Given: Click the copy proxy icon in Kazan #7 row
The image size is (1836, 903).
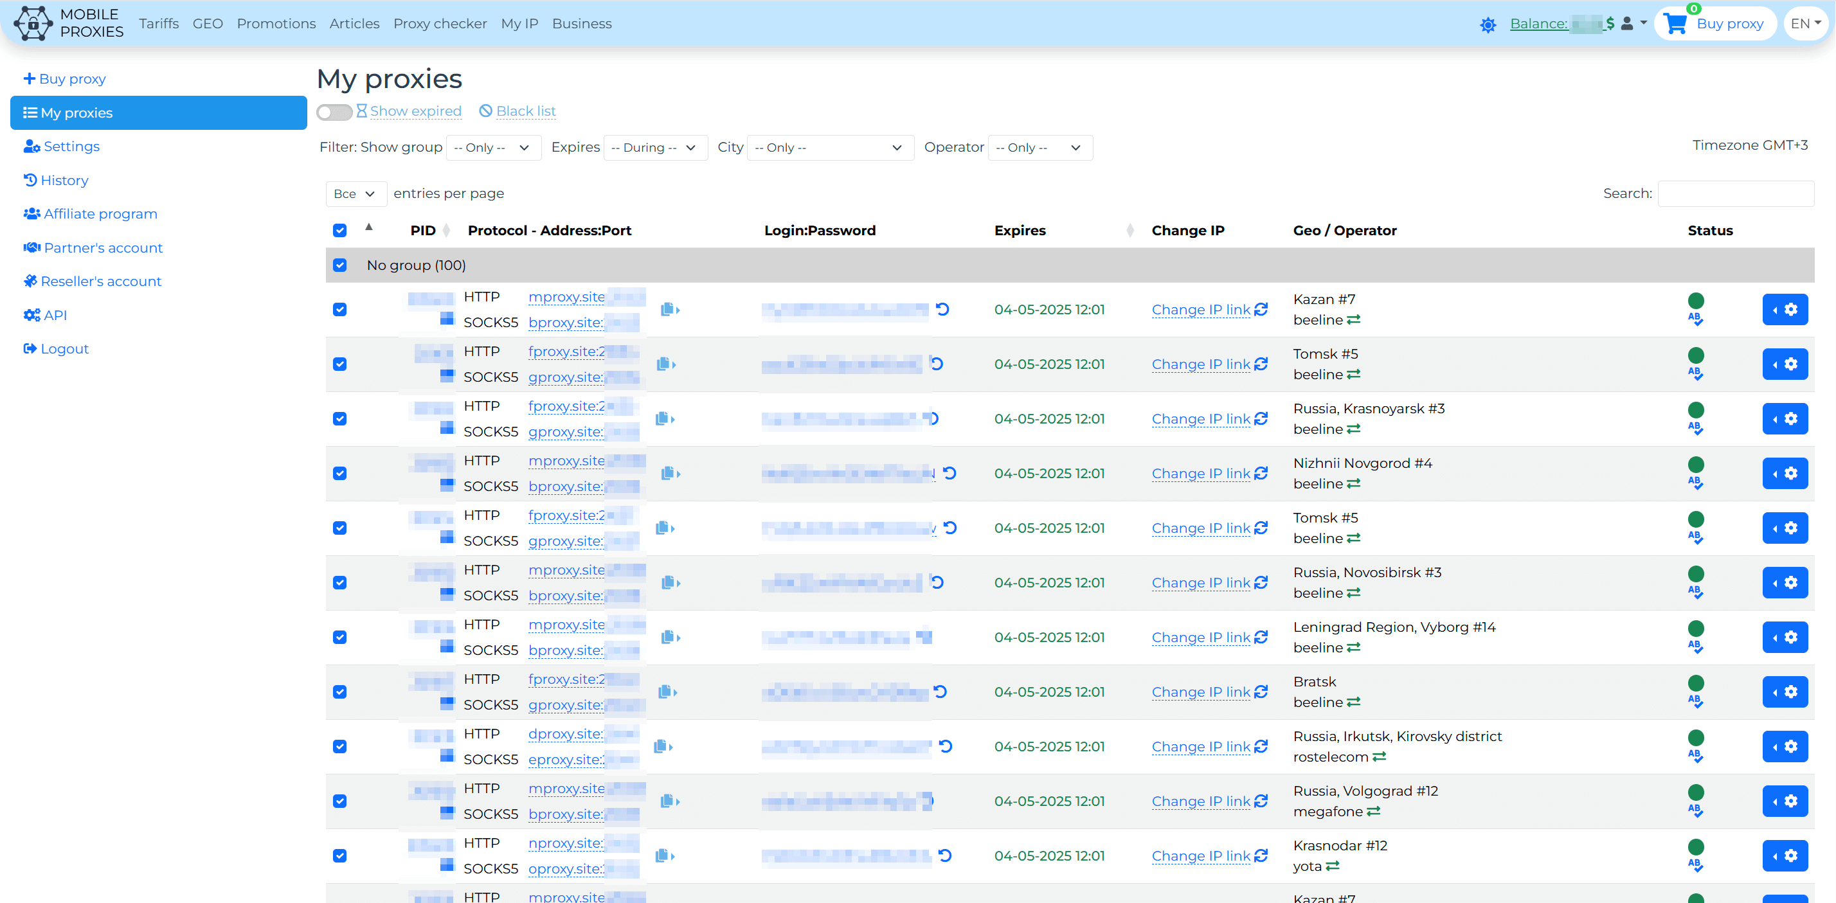Looking at the screenshot, I should [x=669, y=309].
